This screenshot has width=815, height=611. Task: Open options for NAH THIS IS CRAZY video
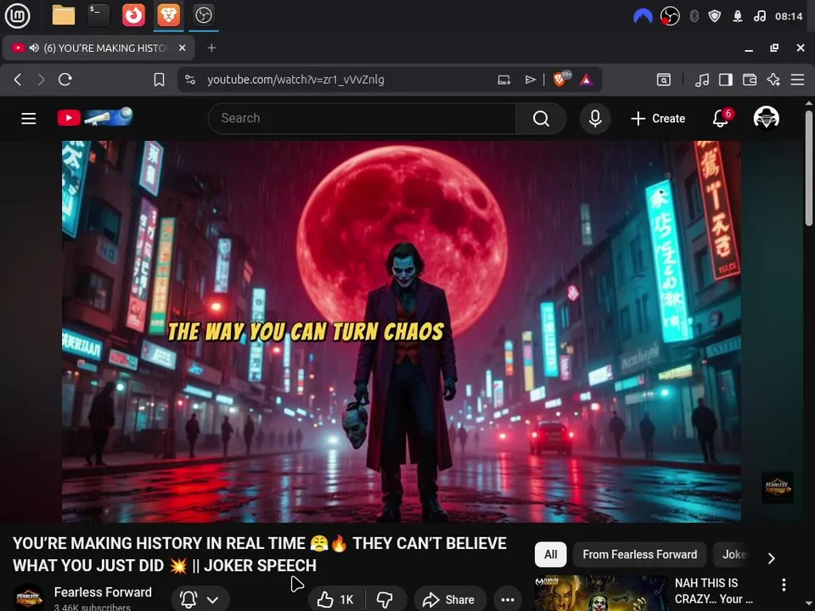pos(784,585)
